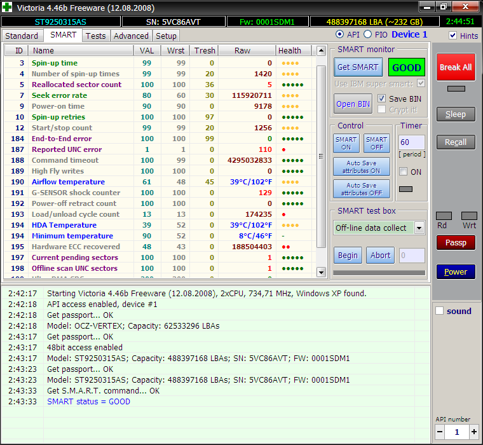The image size is (483, 445).
Task: Select the Reported UNC error row
Action: click(160, 149)
